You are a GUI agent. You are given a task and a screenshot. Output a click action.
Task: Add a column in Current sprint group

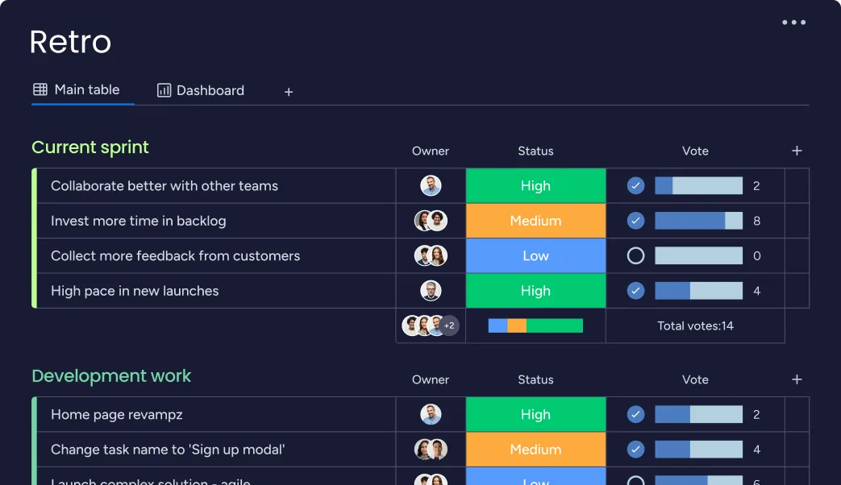click(796, 151)
